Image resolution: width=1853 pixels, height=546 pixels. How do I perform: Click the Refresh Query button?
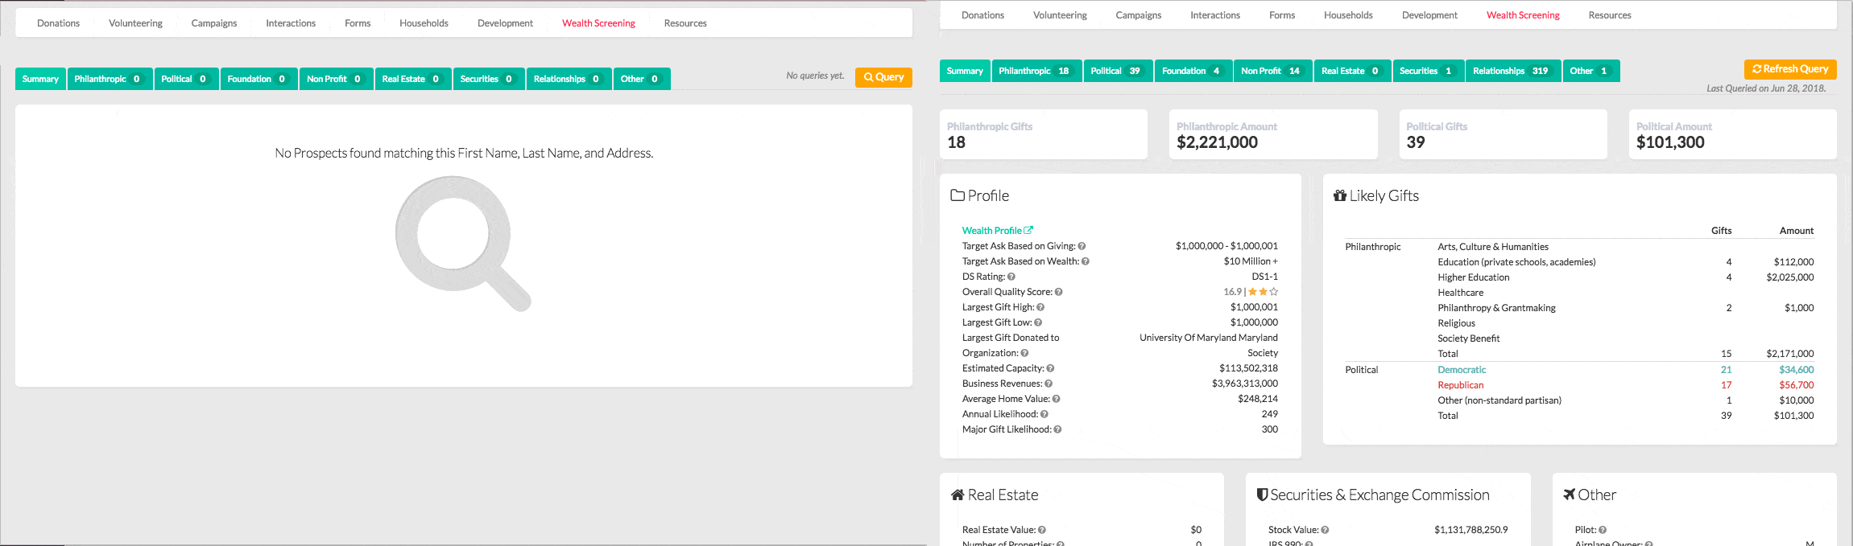[1790, 69]
